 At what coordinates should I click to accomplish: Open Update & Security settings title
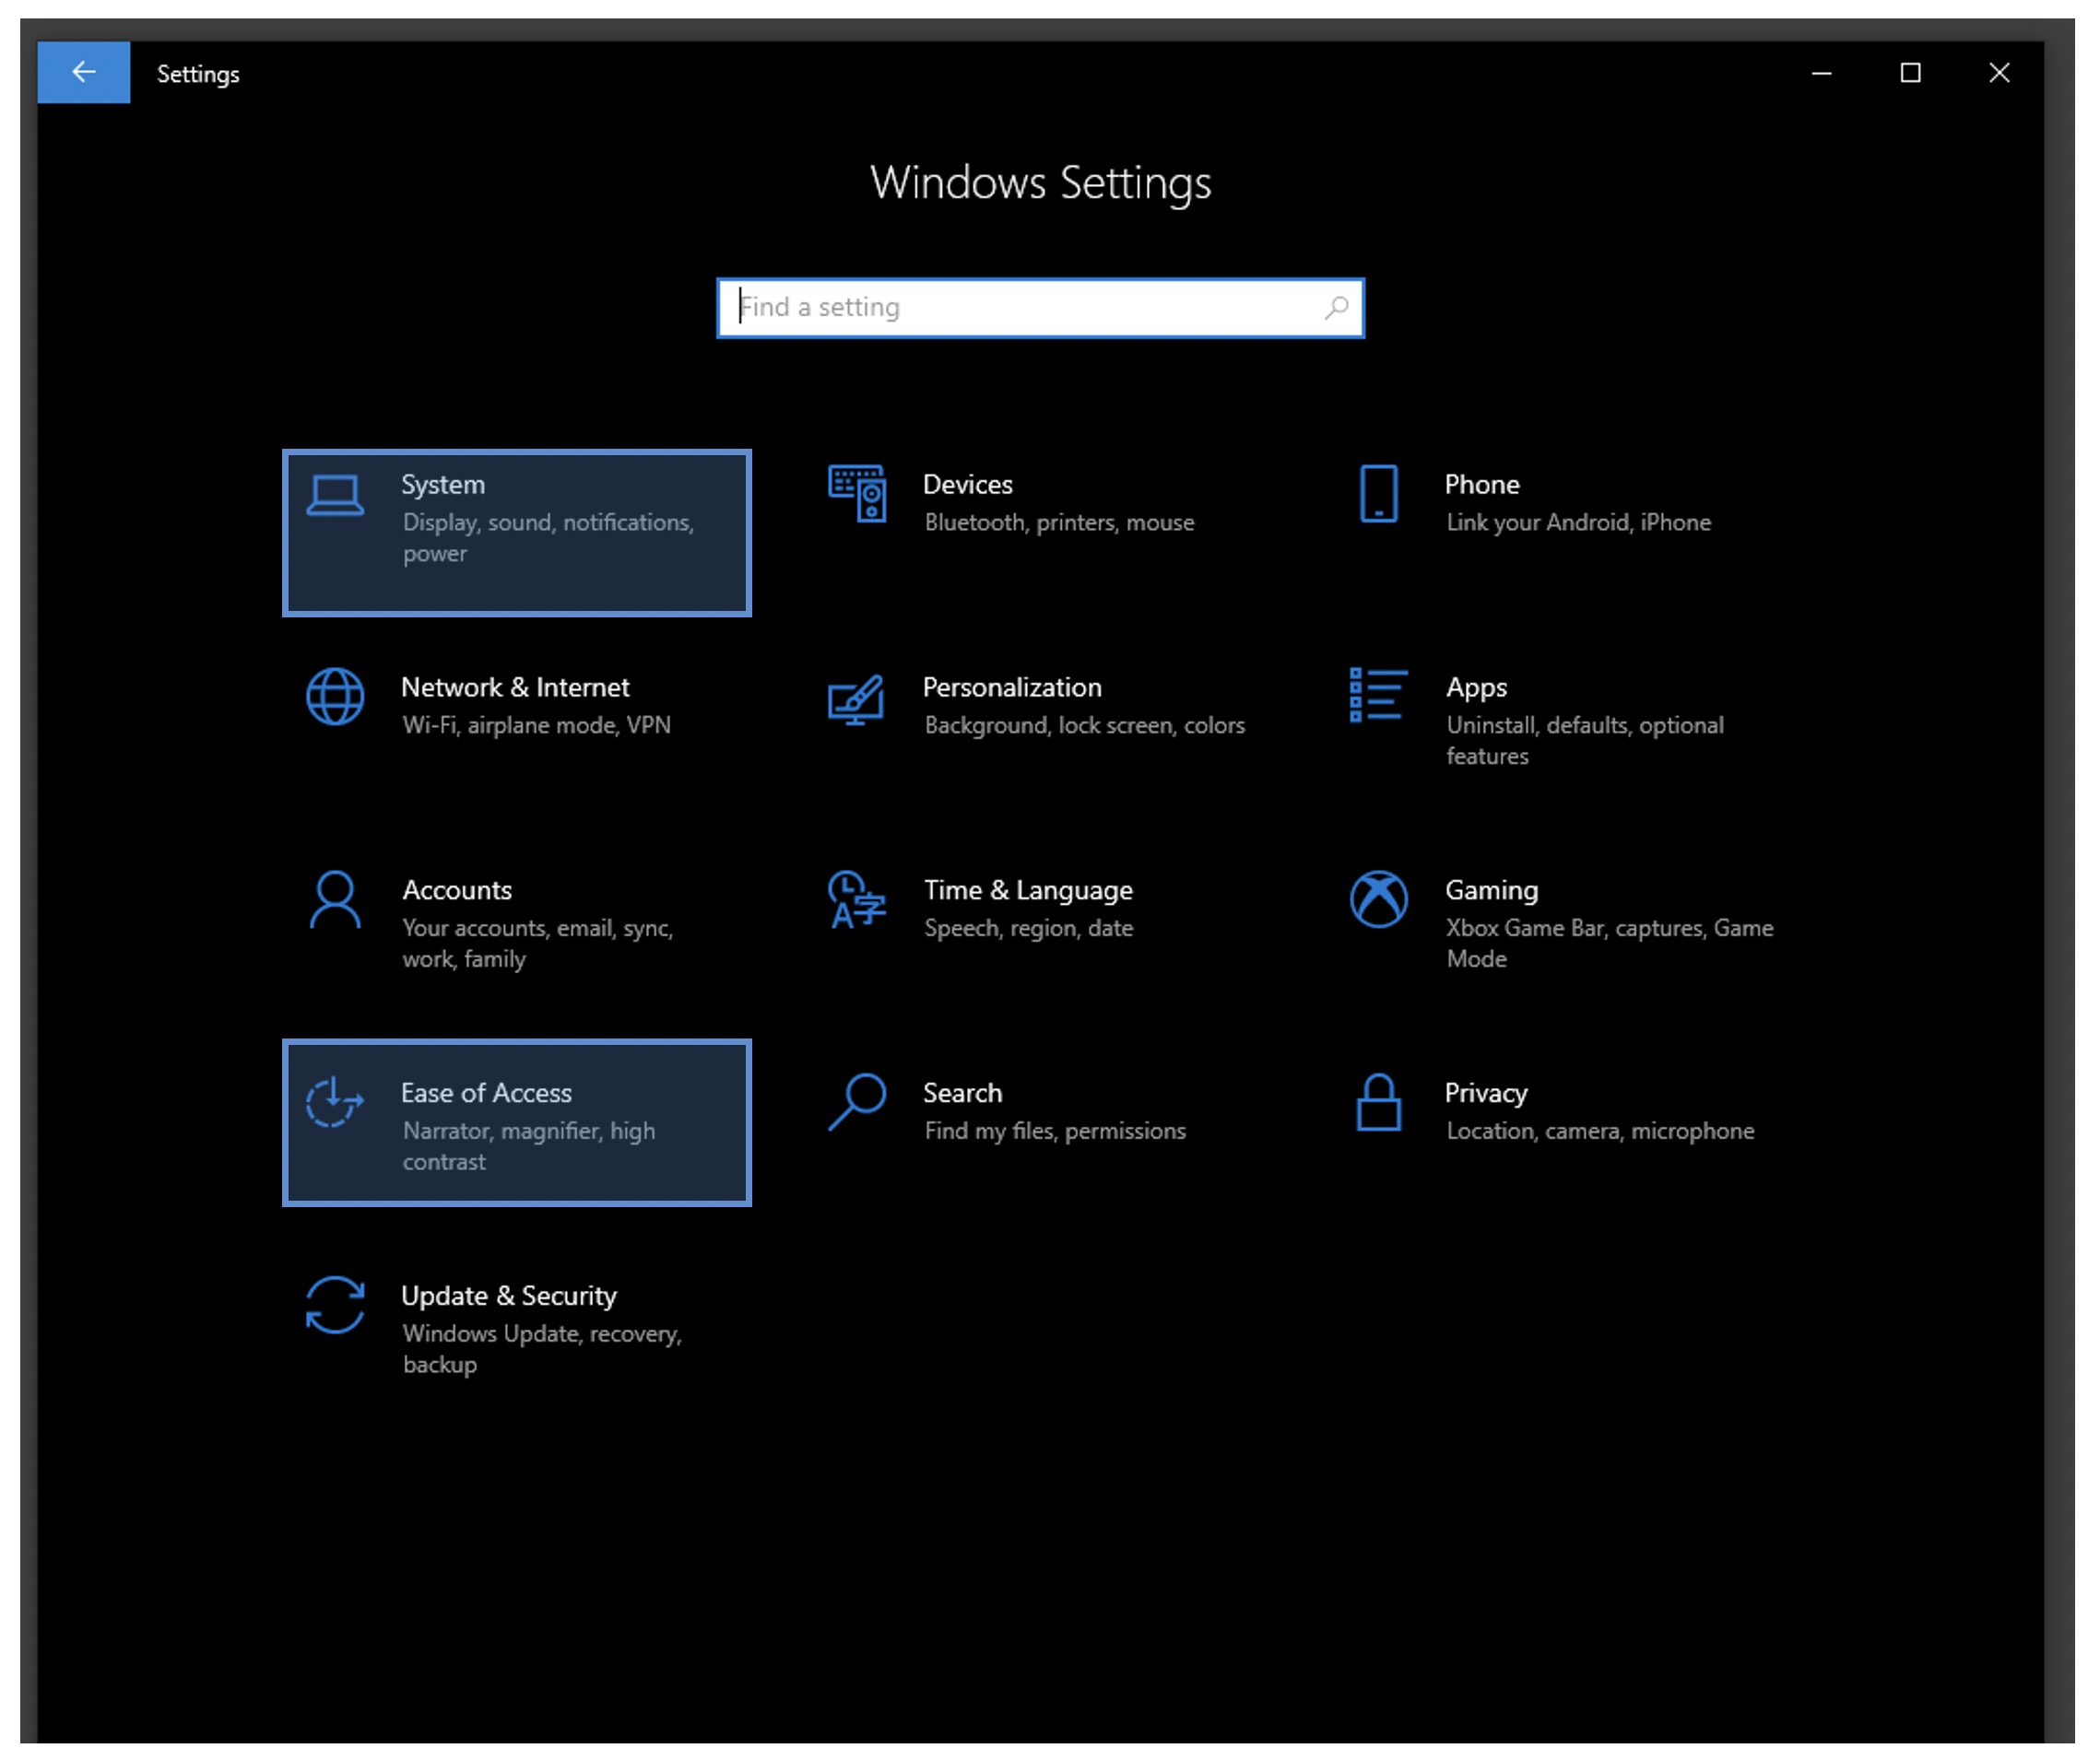(x=509, y=1297)
